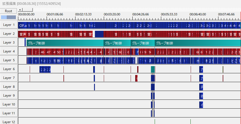Viewport: 241px width, 124px height.
Task: Select the "イ" object on Layer 10
Action: [x=201, y=105]
